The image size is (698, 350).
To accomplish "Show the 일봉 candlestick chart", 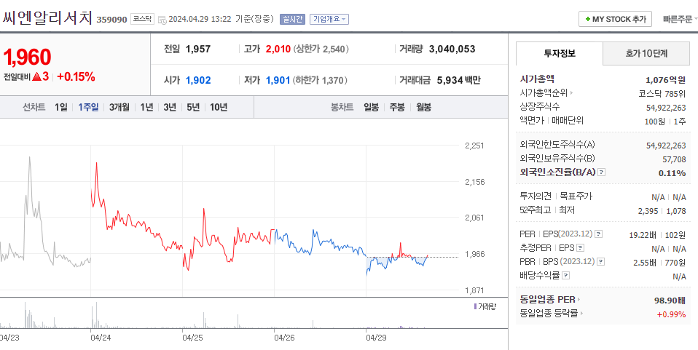I will pyautogui.click(x=372, y=107).
